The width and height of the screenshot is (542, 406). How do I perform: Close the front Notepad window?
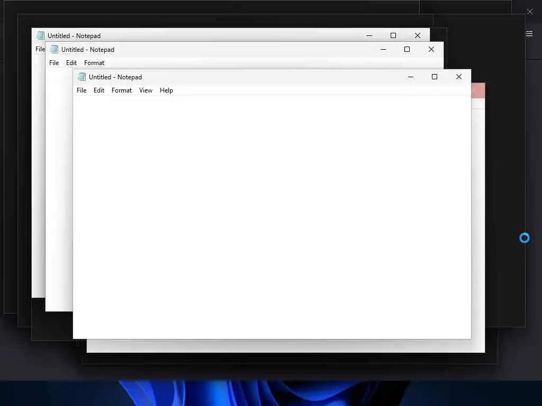(459, 77)
